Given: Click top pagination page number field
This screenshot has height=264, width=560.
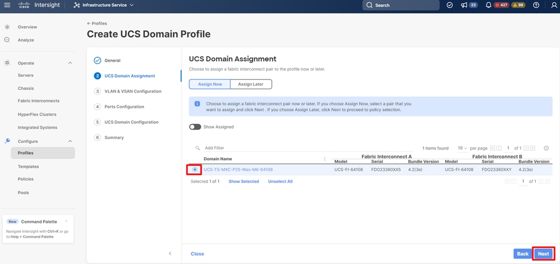Looking at the screenshot, I should point(507,148).
